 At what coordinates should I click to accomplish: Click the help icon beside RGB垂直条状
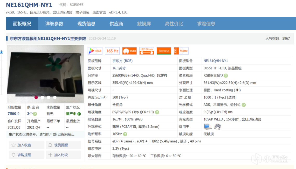pos(226,76)
